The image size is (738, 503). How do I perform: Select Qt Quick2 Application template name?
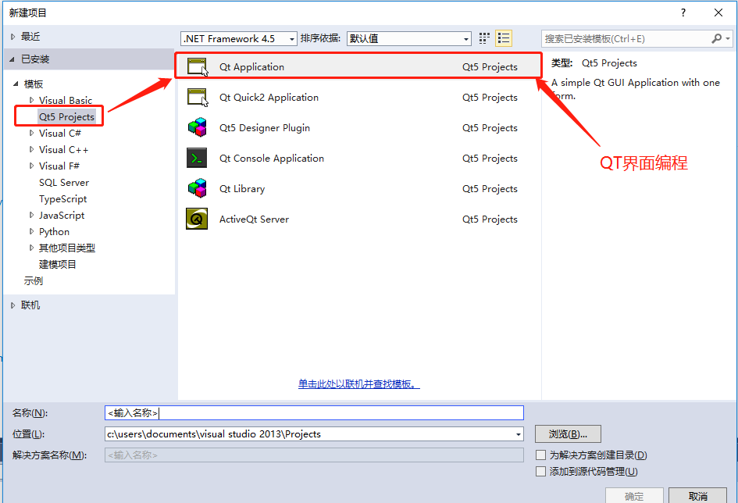[x=269, y=98]
